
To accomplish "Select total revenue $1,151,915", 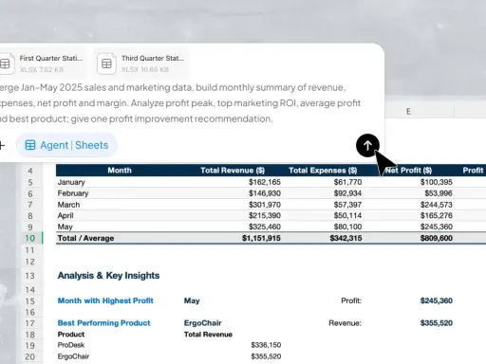I will coord(261,238).
